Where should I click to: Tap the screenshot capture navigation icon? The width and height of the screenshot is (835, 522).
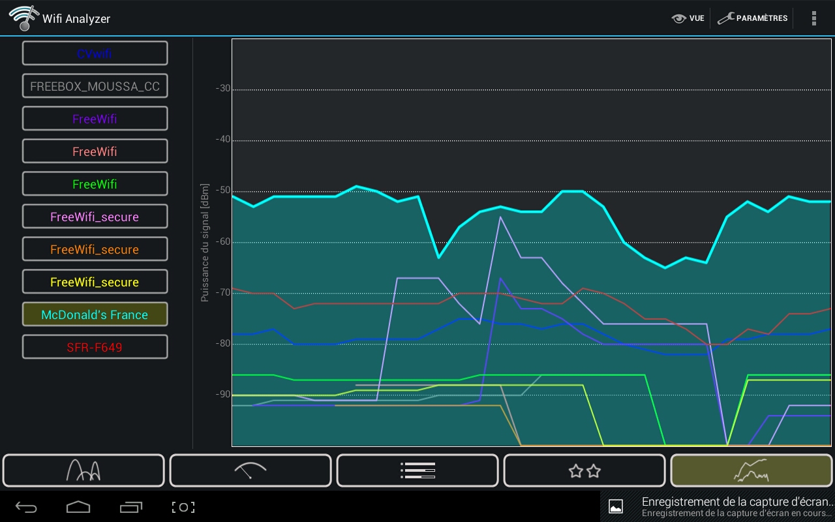(x=183, y=507)
